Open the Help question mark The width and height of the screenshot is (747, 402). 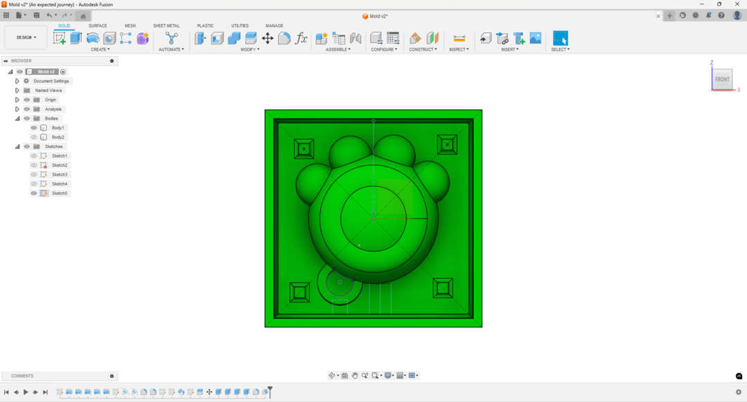coord(721,15)
